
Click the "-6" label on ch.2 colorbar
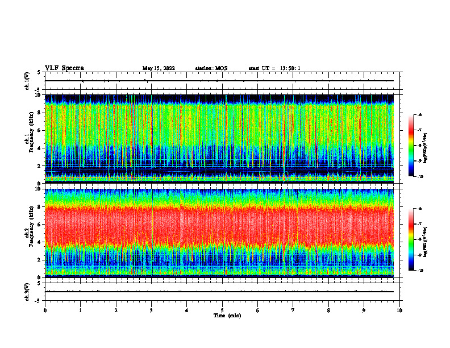419,209
